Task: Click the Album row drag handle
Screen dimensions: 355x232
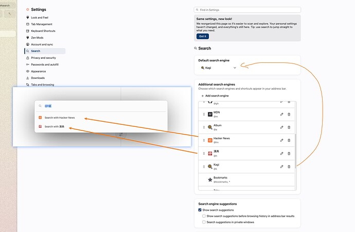Action: click(x=204, y=127)
